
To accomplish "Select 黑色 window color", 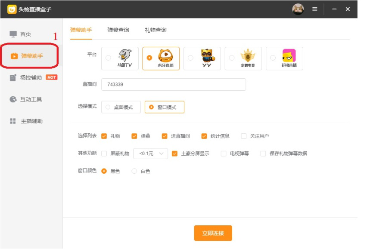I will [104, 171].
